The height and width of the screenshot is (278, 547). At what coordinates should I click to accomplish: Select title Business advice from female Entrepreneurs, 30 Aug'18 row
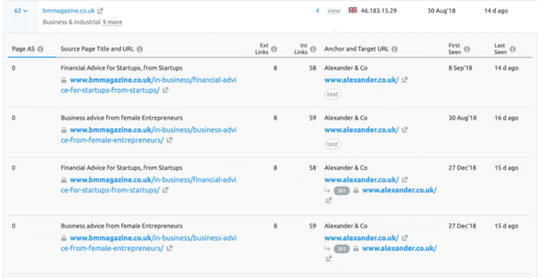pyautogui.click(x=121, y=118)
